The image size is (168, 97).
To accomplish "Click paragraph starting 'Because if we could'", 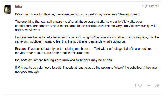I will (x=83, y=51).
